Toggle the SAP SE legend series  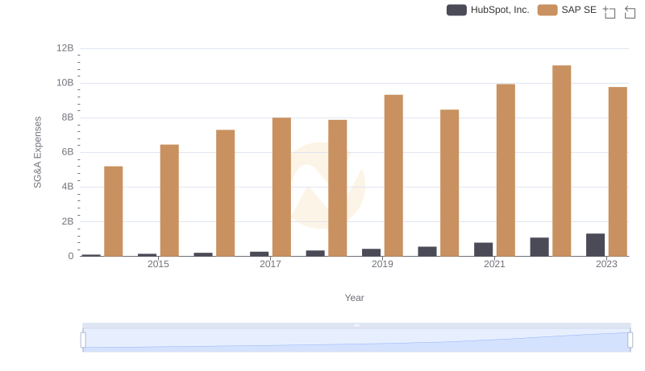(567, 10)
